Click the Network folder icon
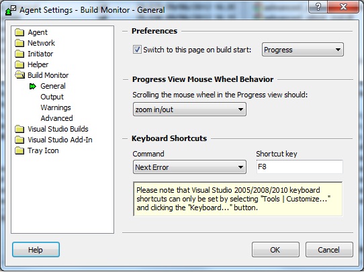The image size is (364, 272). pos(19,43)
